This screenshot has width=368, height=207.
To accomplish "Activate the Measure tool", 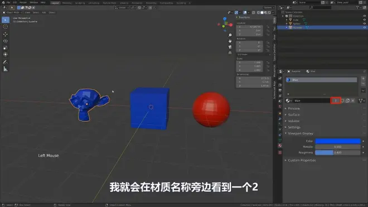I will point(6,69).
